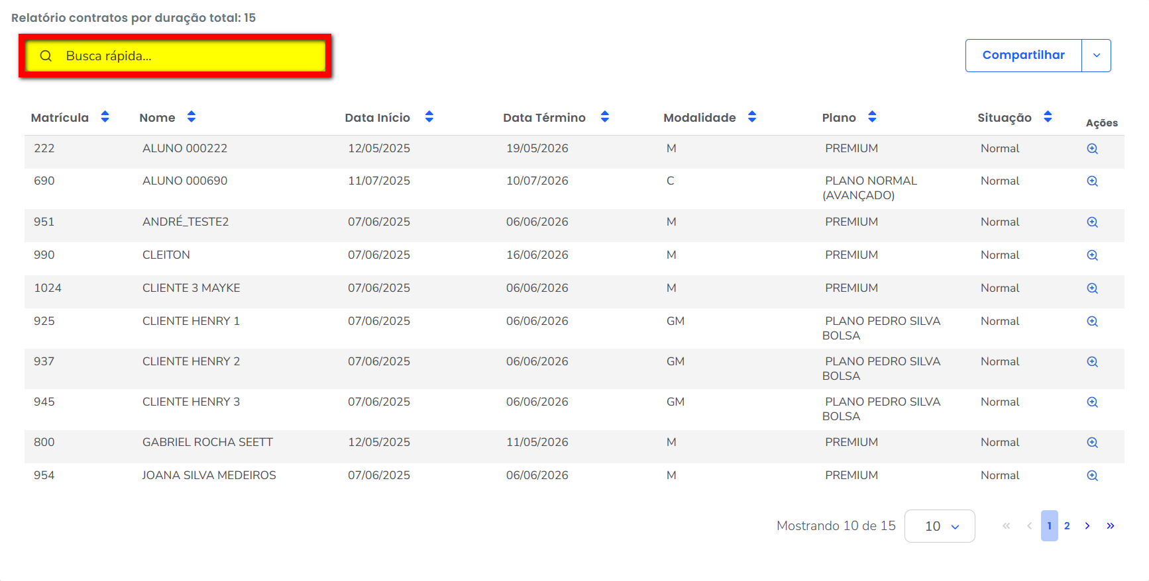
Task: Open details icon for CLEITON row
Action: pyautogui.click(x=1092, y=255)
